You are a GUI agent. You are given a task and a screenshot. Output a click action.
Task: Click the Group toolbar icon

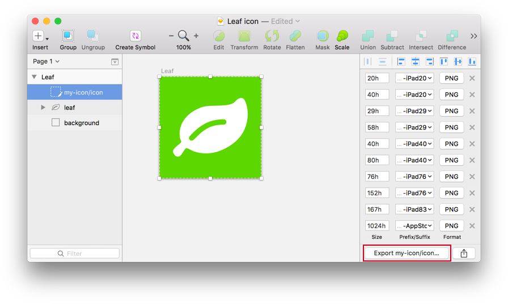click(x=67, y=36)
